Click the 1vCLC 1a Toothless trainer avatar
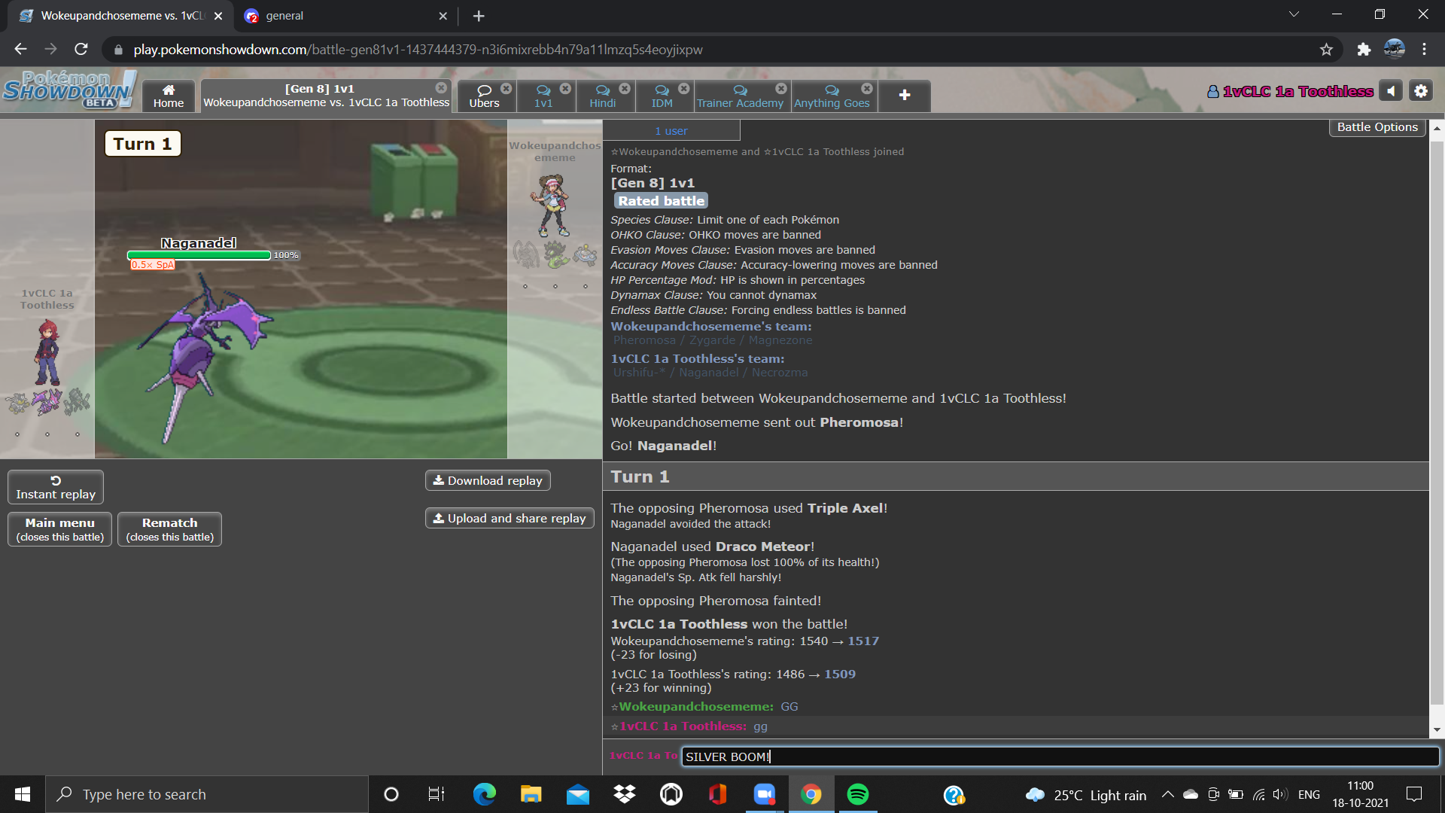Viewport: 1445px width, 813px height. tap(47, 352)
